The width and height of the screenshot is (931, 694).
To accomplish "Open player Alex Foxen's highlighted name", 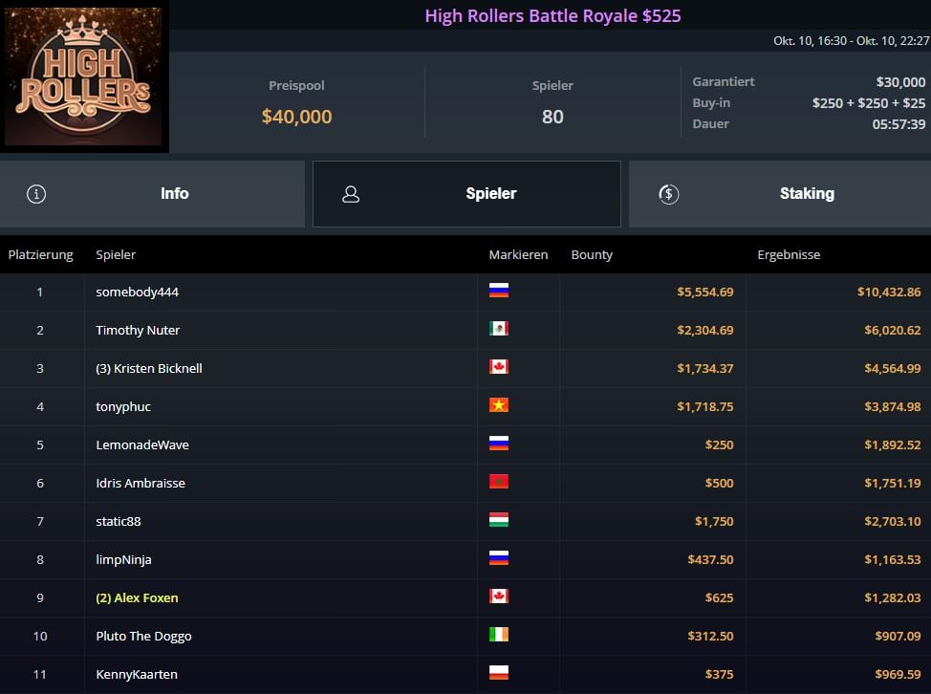I will click(137, 597).
